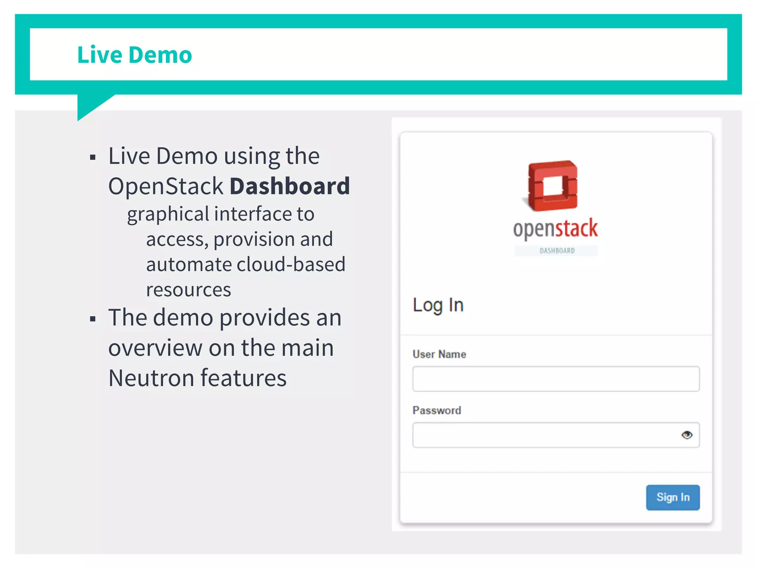Click the 'Log In' heading
The height and width of the screenshot is (568, 757).
[x=438, y=305]
